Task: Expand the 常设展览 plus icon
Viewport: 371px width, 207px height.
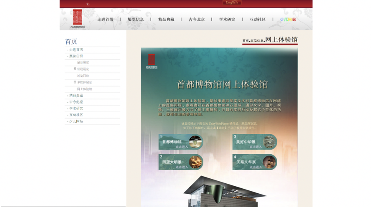Action: click(75, 69)
